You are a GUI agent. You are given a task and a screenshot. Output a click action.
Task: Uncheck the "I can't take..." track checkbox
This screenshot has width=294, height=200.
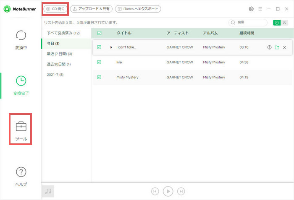(x=99, y=47)
